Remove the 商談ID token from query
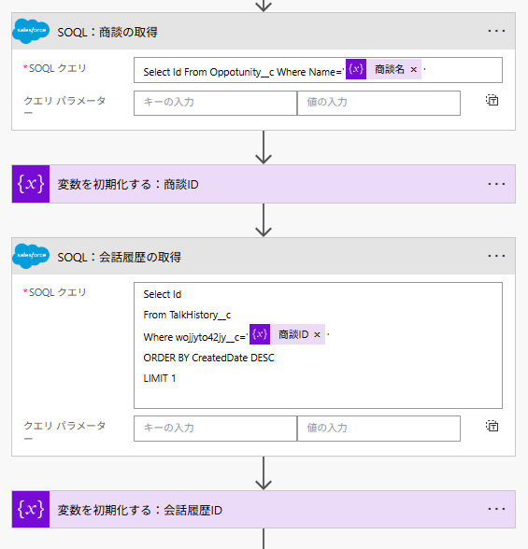The width and height of the screenshot is (528, 549). tap(317, 334)
